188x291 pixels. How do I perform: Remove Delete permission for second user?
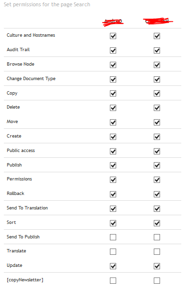157,108
